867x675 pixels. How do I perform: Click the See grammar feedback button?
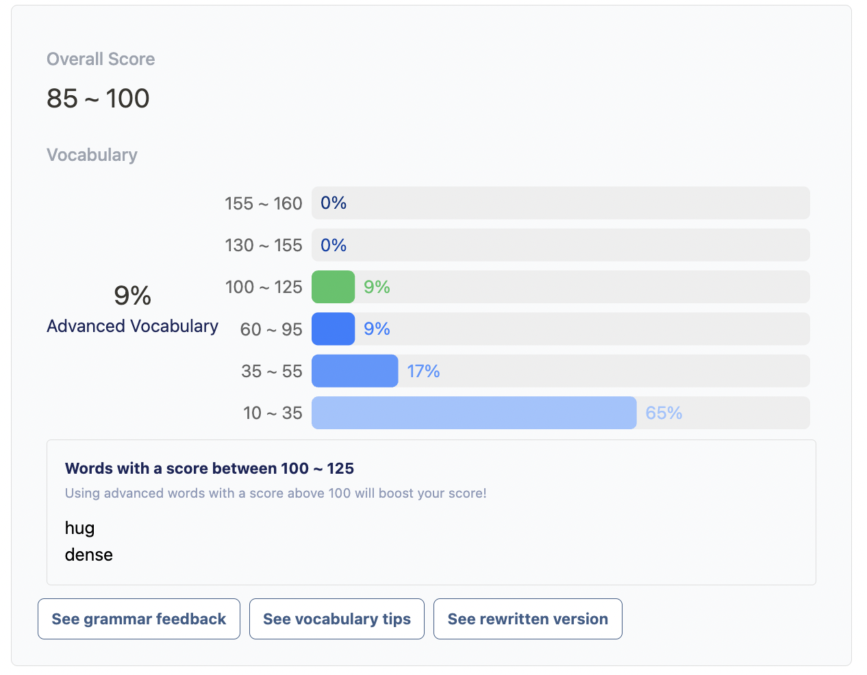pyautogui.click(x=138, y=618)
